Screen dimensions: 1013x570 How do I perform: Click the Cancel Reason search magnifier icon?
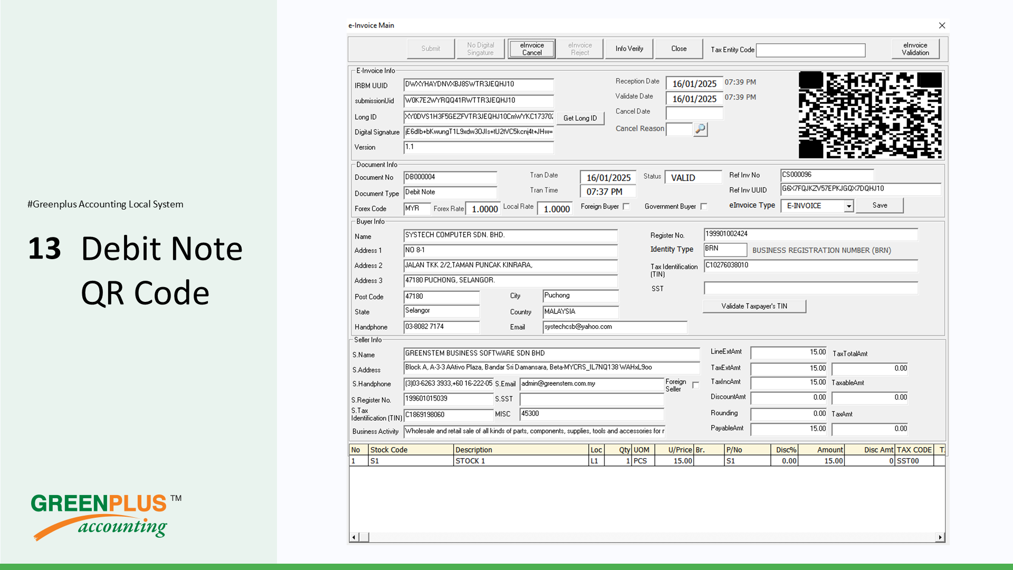(x=700, y=129)
